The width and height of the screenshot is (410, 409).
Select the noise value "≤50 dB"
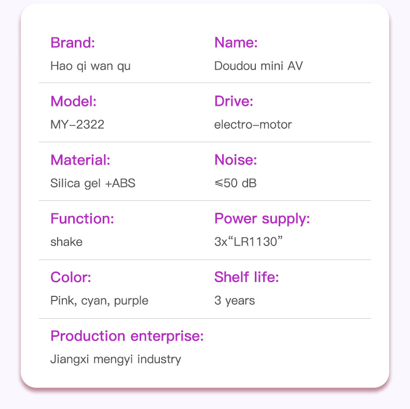click(x=235, y=183)
